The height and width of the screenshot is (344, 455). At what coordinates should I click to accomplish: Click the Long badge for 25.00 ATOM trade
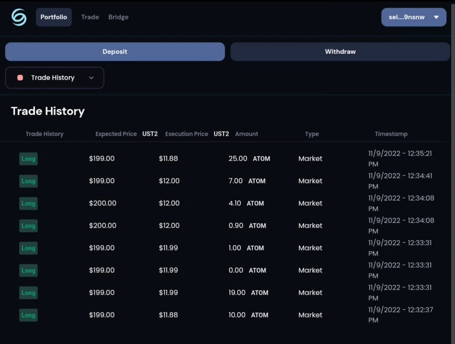[28, 159]
